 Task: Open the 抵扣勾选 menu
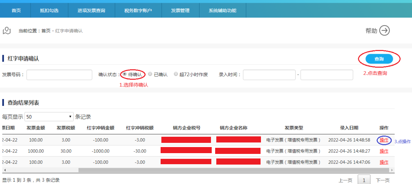pos(49,10)
